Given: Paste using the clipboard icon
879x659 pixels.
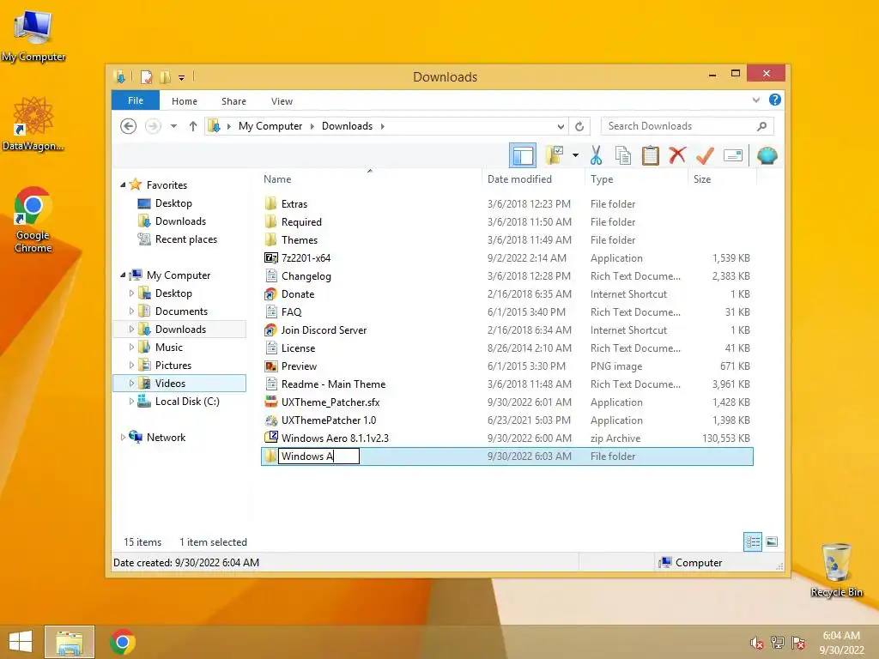Looking at the screenshot, I should [651, 155].
